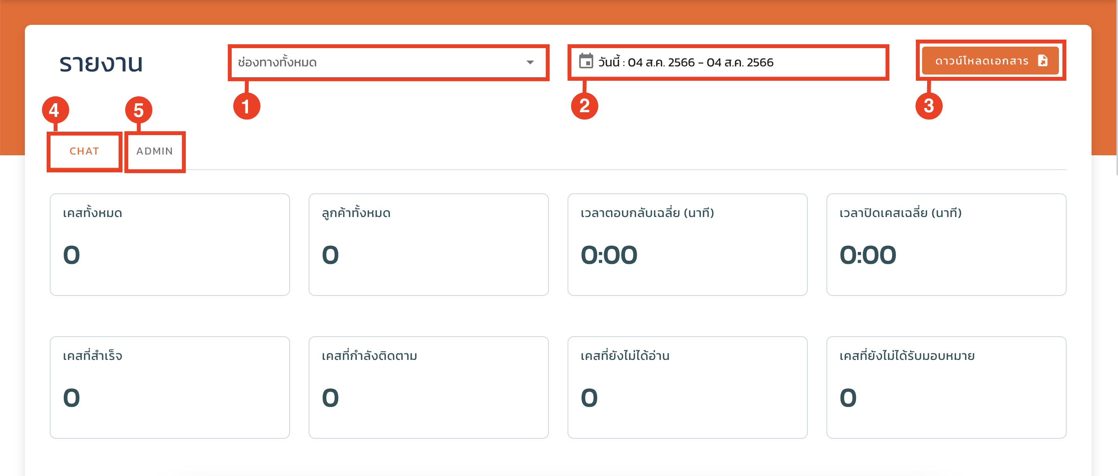Click the เวลาตอบกลับเฉลี่ย average response card
This screenshot has height=476, width=1118.
(x=687, y=245)
